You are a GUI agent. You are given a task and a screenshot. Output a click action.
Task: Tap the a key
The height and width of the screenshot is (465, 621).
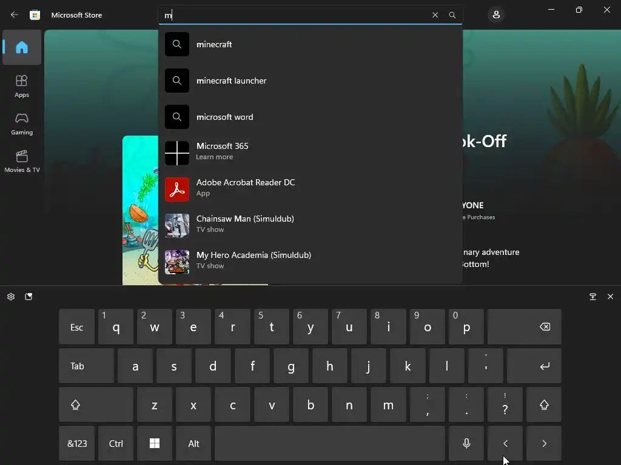tap(135, 366)
